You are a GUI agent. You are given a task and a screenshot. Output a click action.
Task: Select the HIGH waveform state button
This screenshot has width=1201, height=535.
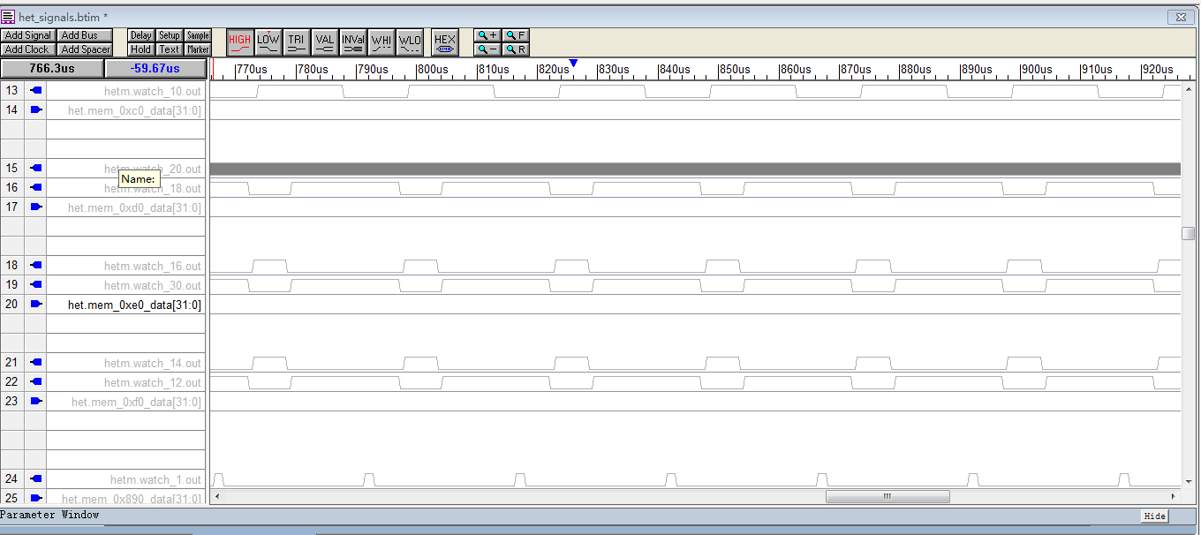(x=239, y=42)
